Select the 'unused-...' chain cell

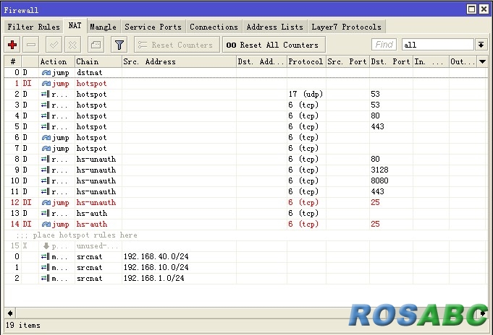(x=98, y=246)
